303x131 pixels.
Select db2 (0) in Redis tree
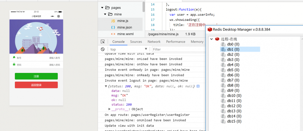(233, 54)
